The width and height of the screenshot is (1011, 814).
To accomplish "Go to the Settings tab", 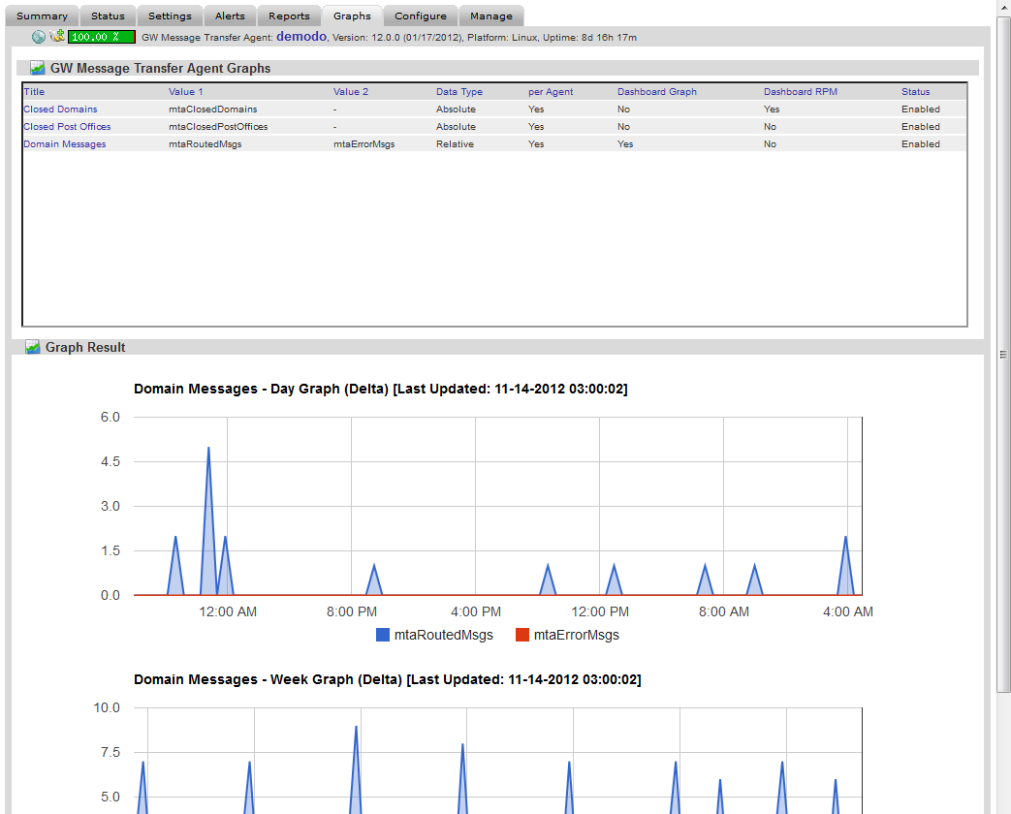I will pyautogui.click(x=170, y=16).
